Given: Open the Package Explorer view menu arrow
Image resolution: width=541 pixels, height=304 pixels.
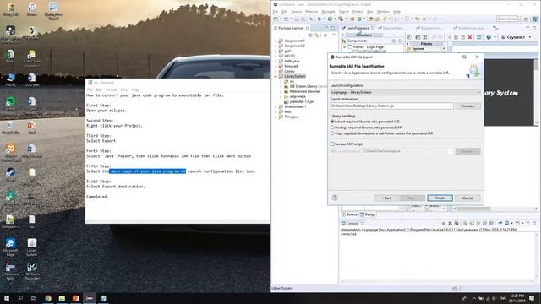Looking at the screenshot, I should tap(333, 35).
